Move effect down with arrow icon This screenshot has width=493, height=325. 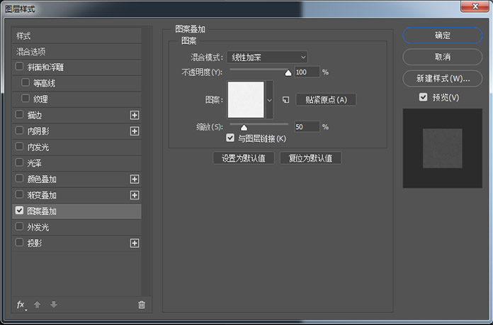tap(54, 304)
